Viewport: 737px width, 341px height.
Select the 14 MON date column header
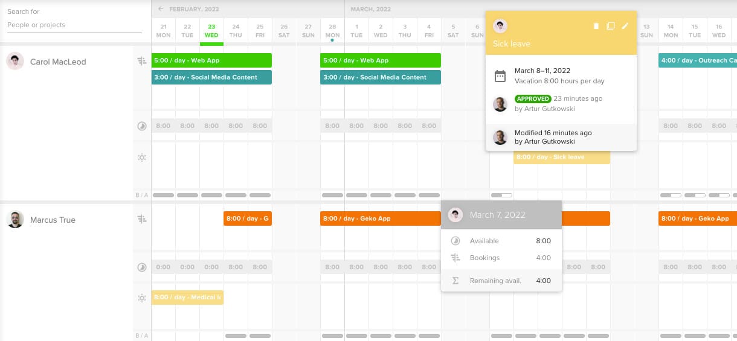671,31
